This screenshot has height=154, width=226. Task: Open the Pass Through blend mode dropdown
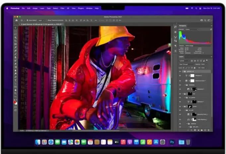(x=187, y=64)
